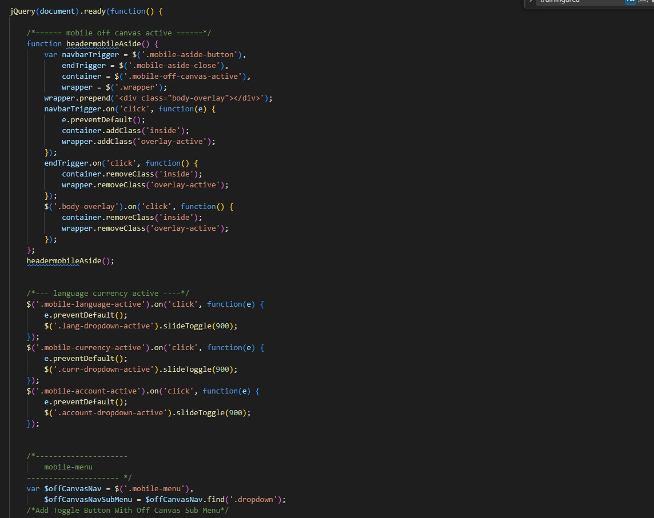The width and height of the screenshot is (654, 518).
Task: Click 'container' in its assignment line
Action: 81,77
